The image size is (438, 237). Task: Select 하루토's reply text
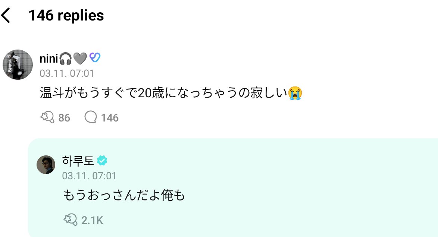pyautogui.click(x=124, y=195)
